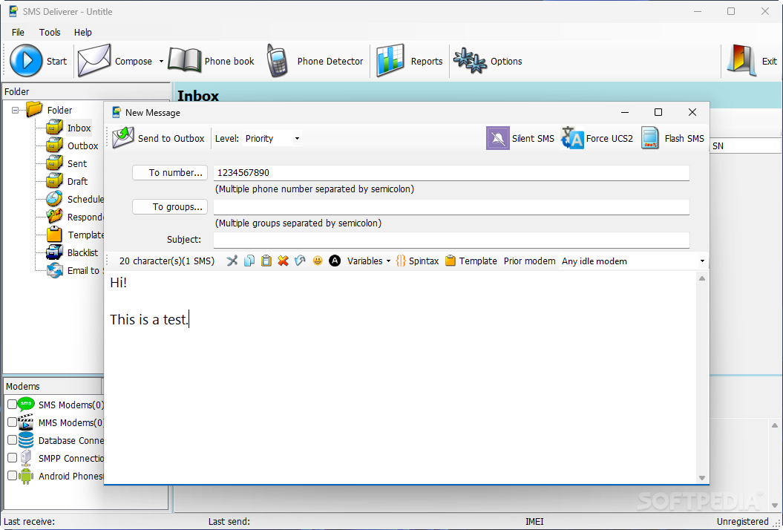
Task: Click the Template button in message toolbar
Action: (471, 261)
